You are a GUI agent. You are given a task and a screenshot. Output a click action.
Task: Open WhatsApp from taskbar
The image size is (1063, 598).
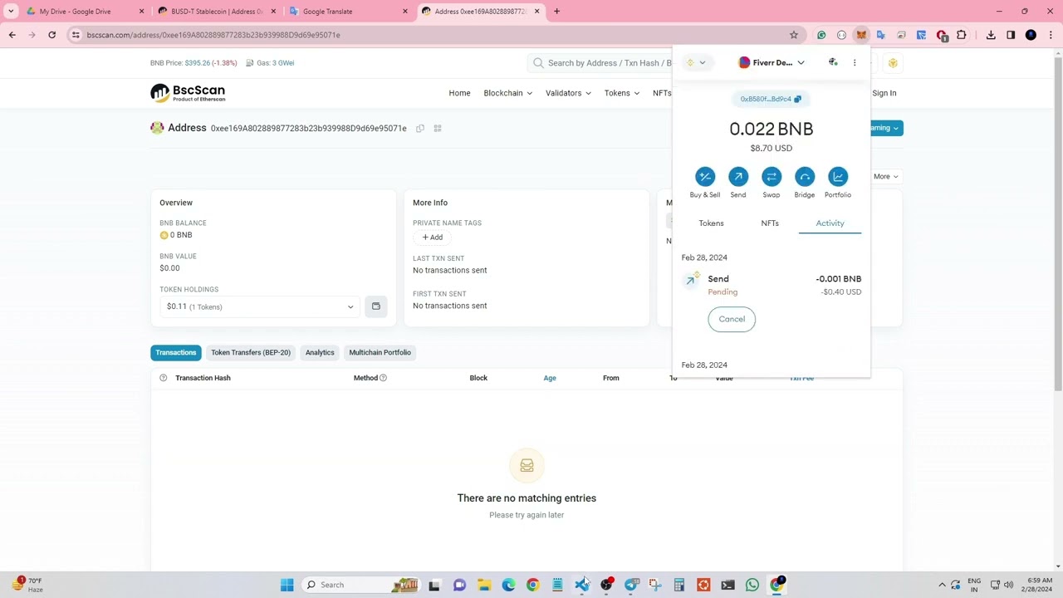pos(752,585)
